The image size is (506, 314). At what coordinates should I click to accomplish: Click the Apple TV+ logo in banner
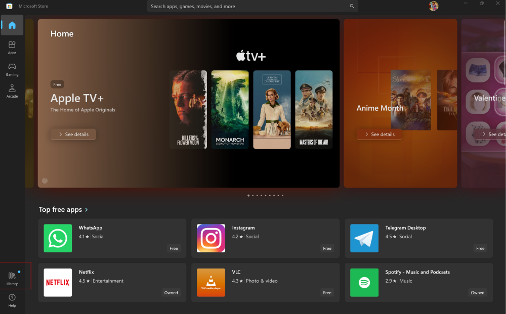click(251, 56)
